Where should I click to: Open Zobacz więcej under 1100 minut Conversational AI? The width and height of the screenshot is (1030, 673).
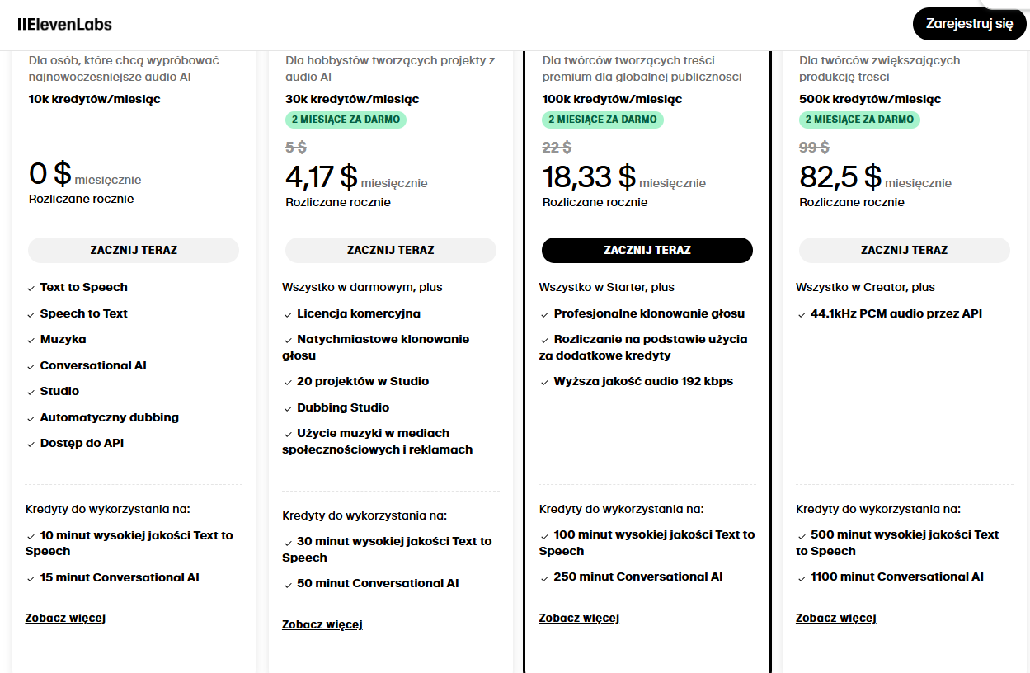836,618
